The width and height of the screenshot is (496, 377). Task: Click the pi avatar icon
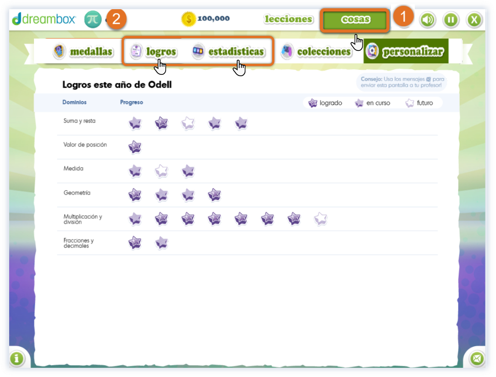(93, 19)
